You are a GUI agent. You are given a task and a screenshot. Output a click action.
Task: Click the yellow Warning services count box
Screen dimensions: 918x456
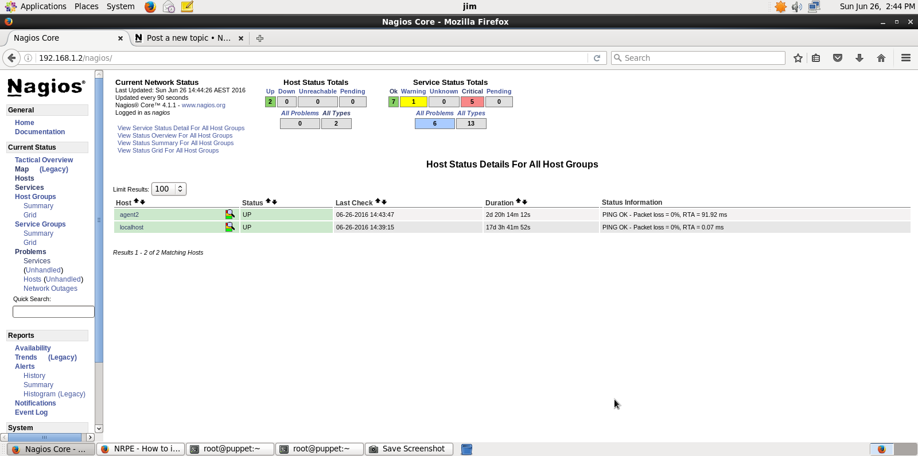413,102
